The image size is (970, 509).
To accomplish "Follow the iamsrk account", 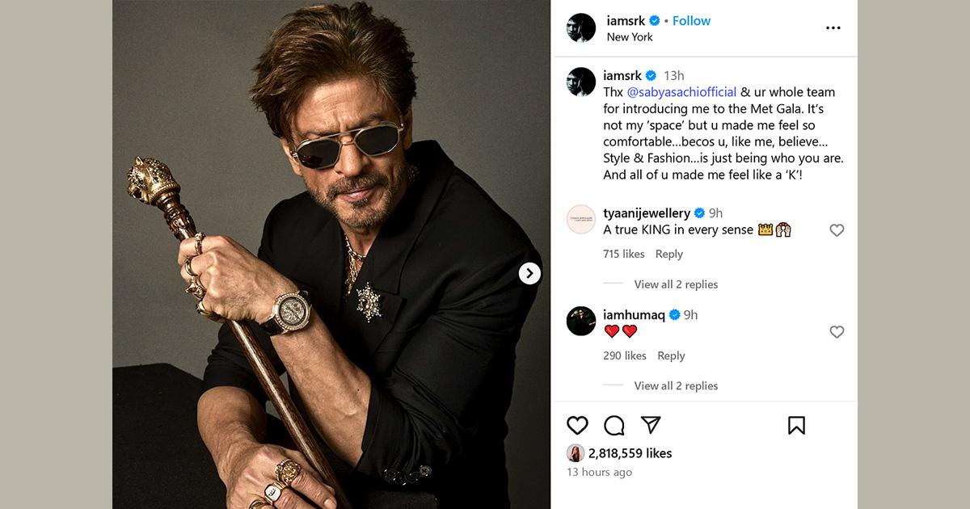I will tap(691, 21).
